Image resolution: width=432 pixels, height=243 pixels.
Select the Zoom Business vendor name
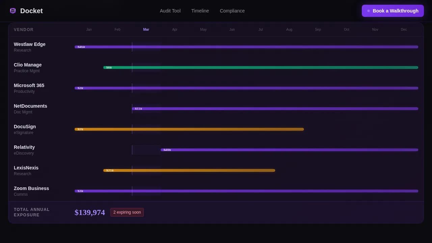point(31,188)
